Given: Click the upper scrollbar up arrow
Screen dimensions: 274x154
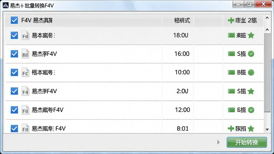Looking at the screenshot, I should 267,18.
